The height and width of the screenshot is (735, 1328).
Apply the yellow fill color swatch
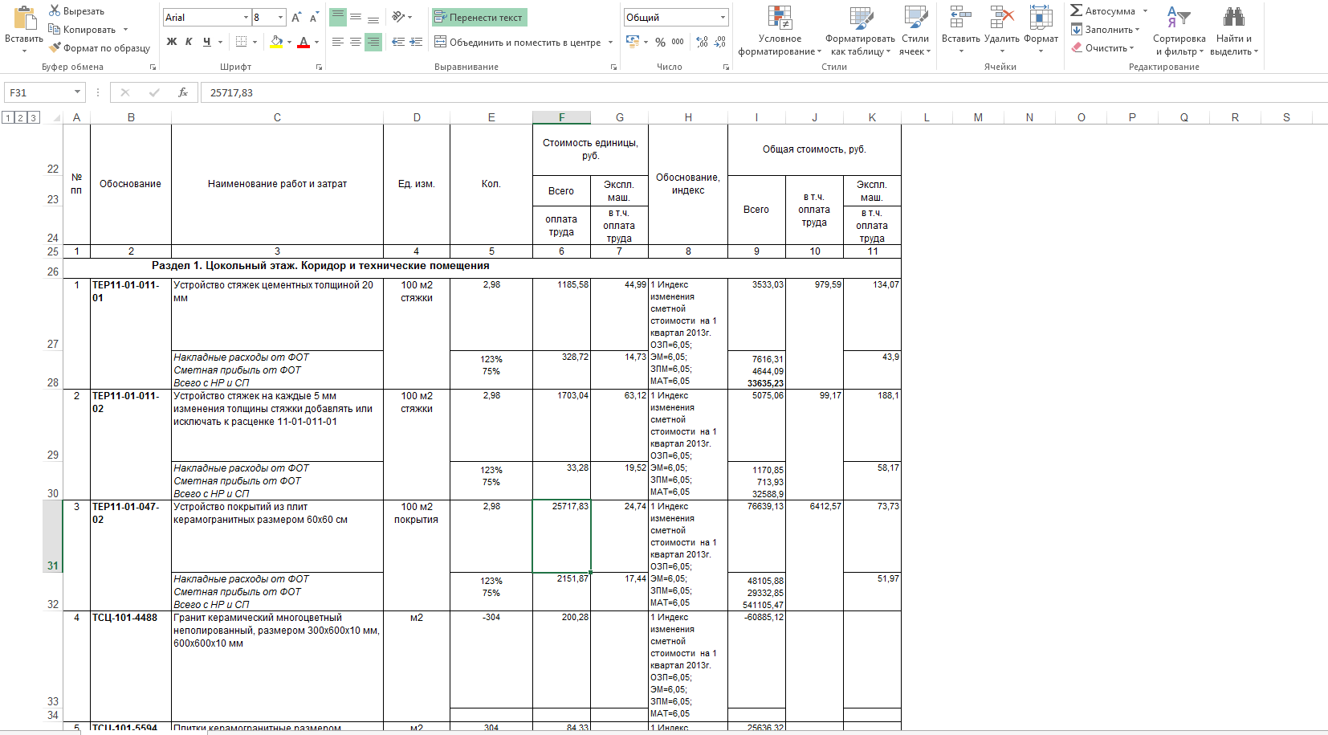276,42
